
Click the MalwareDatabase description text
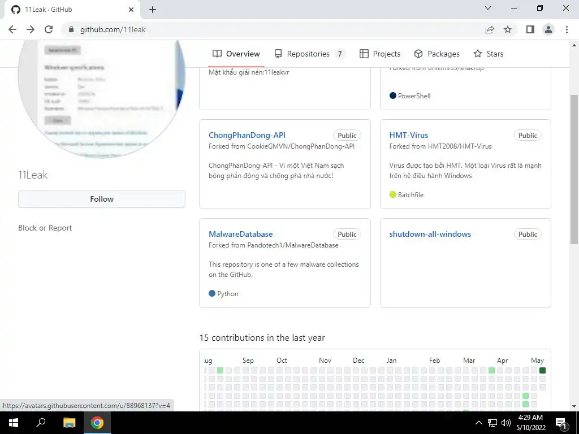[x=284, y=270]
